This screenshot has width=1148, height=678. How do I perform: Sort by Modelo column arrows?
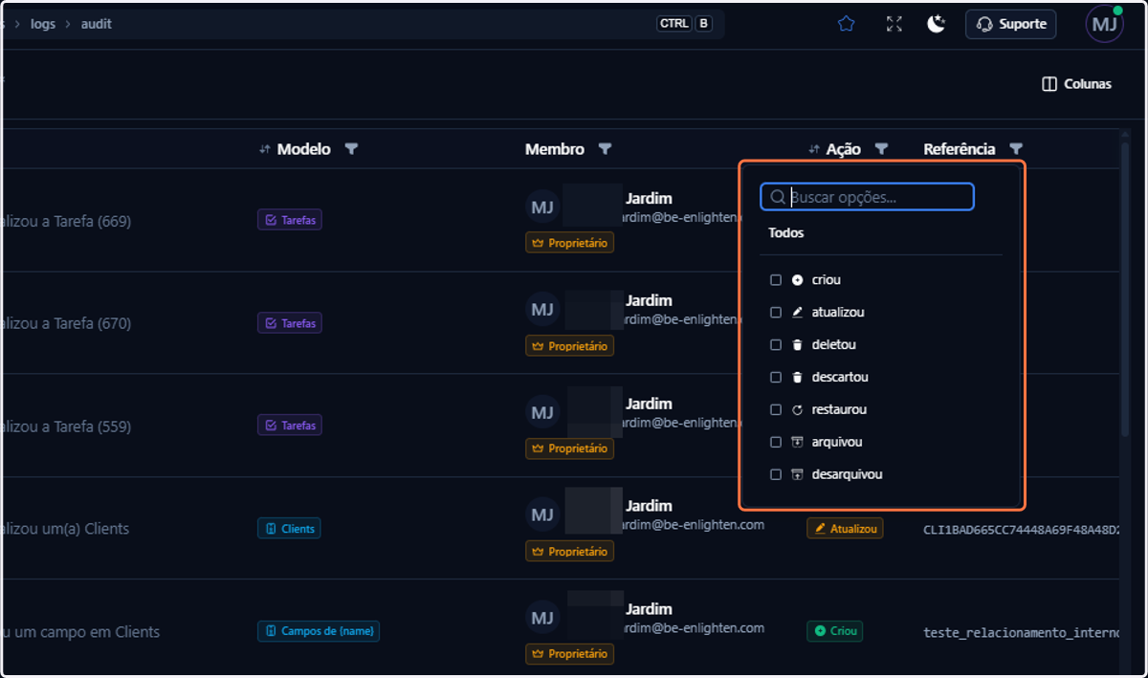(265, 149)
